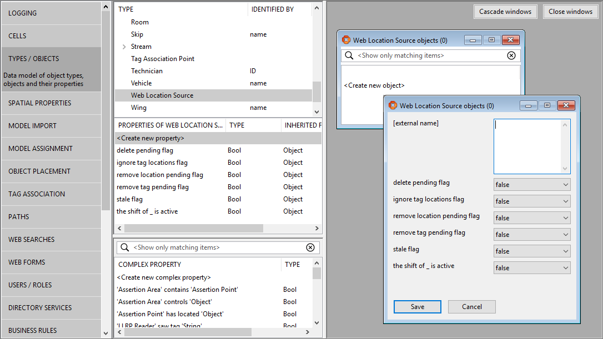The width and height of the screenshot is (603, 339).
Task: Click the complex property horizontal scrollbar
Action: click(188, 332)
